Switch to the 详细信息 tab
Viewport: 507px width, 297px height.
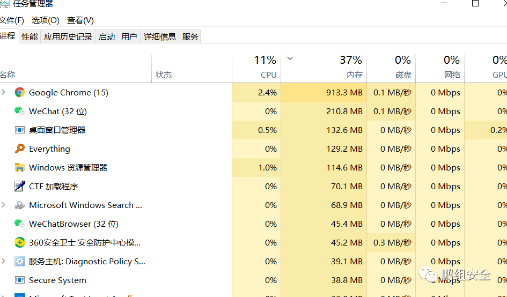click(x=160, y=37)
